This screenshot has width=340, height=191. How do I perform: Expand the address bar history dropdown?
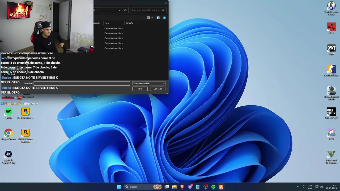coord(119,10)
